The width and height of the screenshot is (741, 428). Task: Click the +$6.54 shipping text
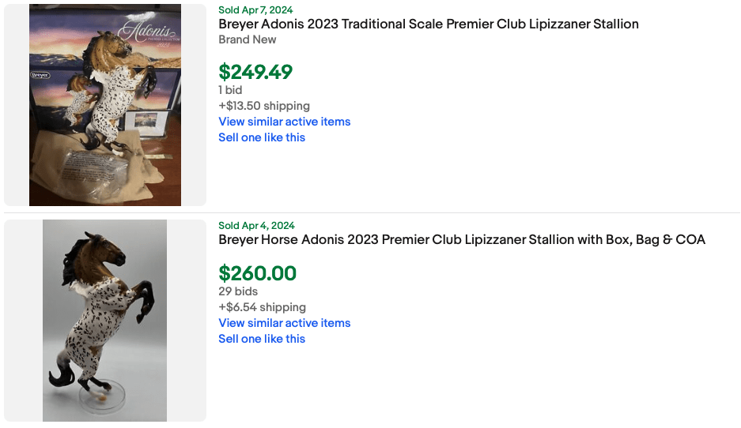(262, 307)
